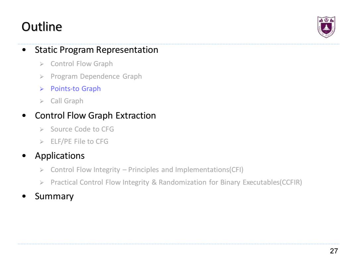Select the highlighted Points-to Graph item

coord(76,89)
